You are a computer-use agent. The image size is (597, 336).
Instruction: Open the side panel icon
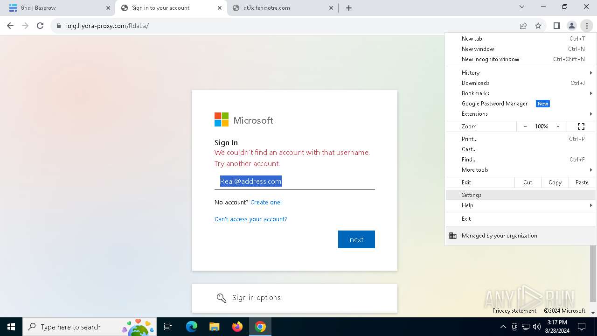pyautogui.click(x=556, y=26)
